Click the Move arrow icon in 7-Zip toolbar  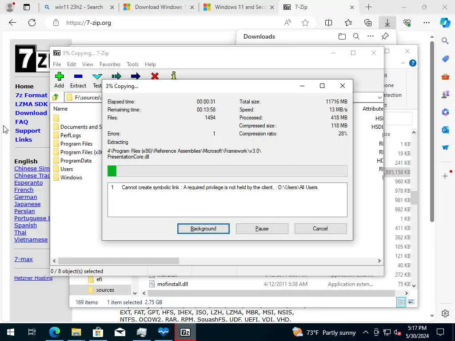tap(136, 76)
